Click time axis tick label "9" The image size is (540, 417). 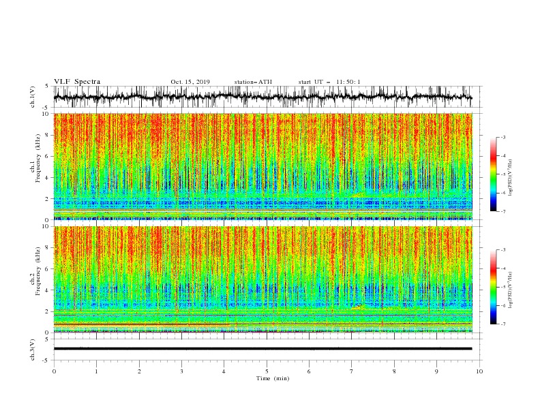pos(436,371)
